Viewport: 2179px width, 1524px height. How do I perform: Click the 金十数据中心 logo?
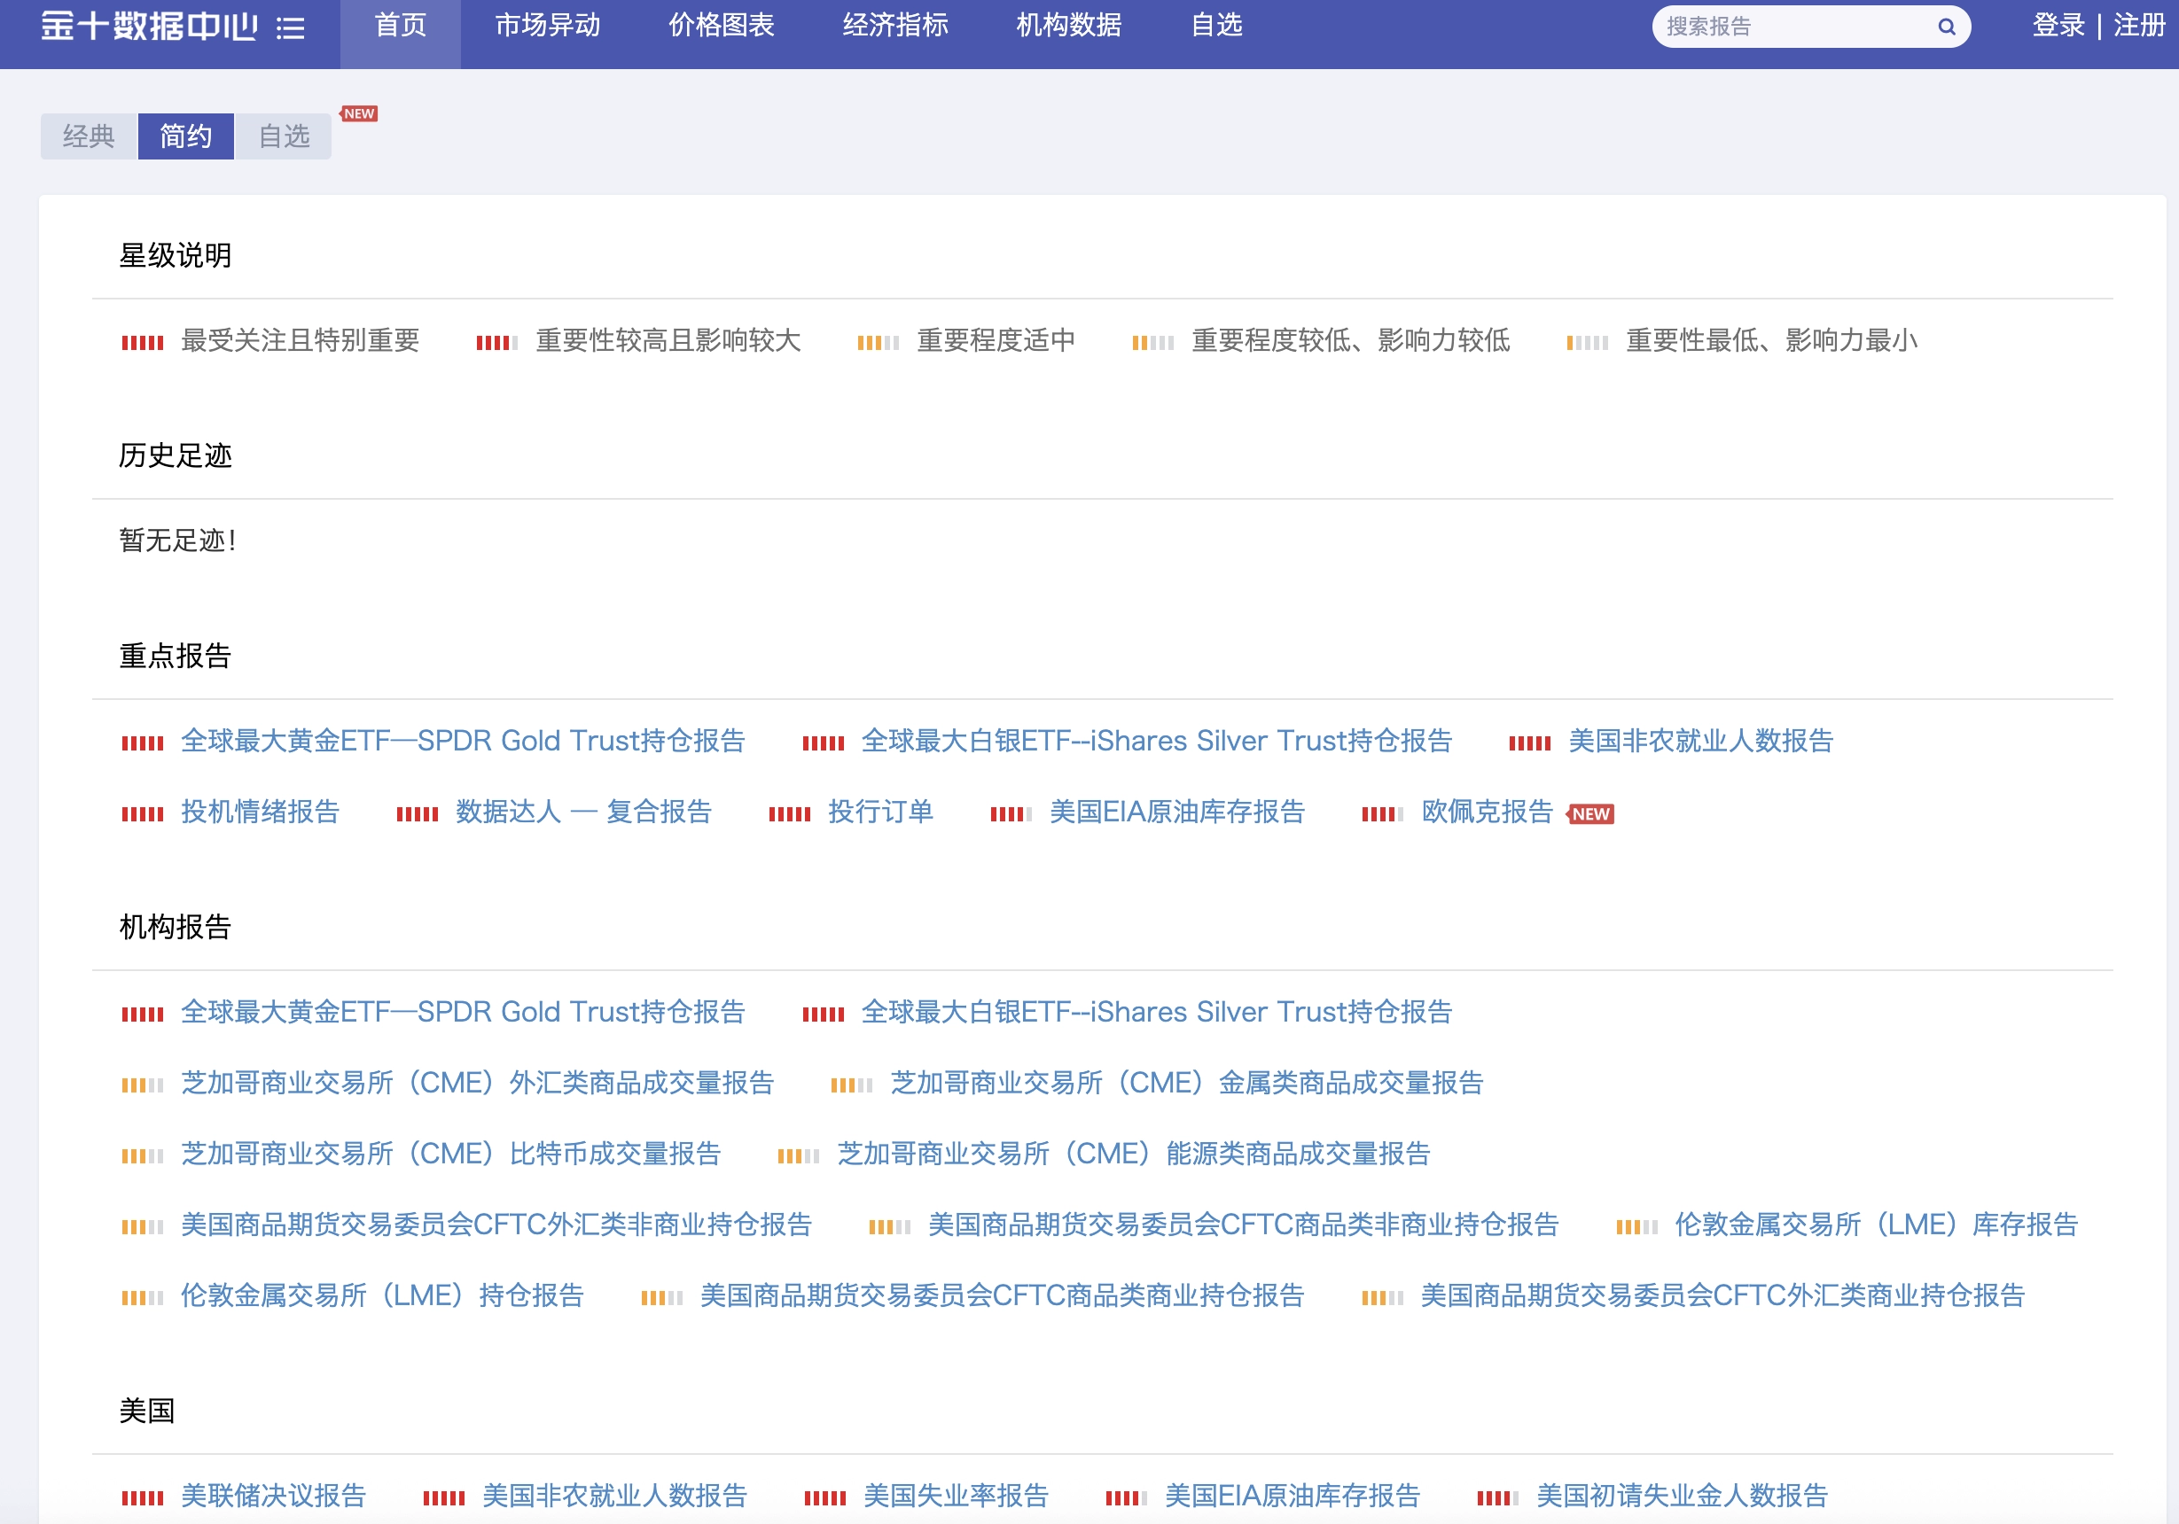point(149,27)
